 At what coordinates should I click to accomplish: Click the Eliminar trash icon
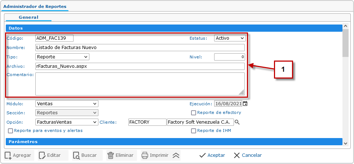pyautogui.click(x=111, y=155)
